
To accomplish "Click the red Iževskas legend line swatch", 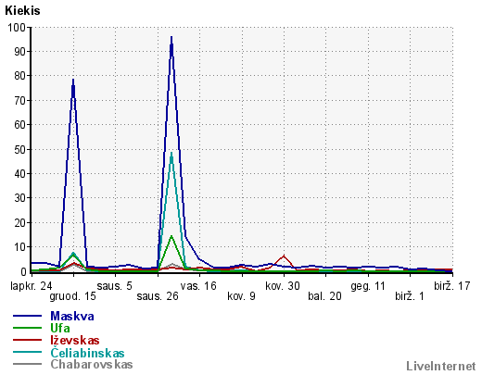I will (x=27, y=340).
